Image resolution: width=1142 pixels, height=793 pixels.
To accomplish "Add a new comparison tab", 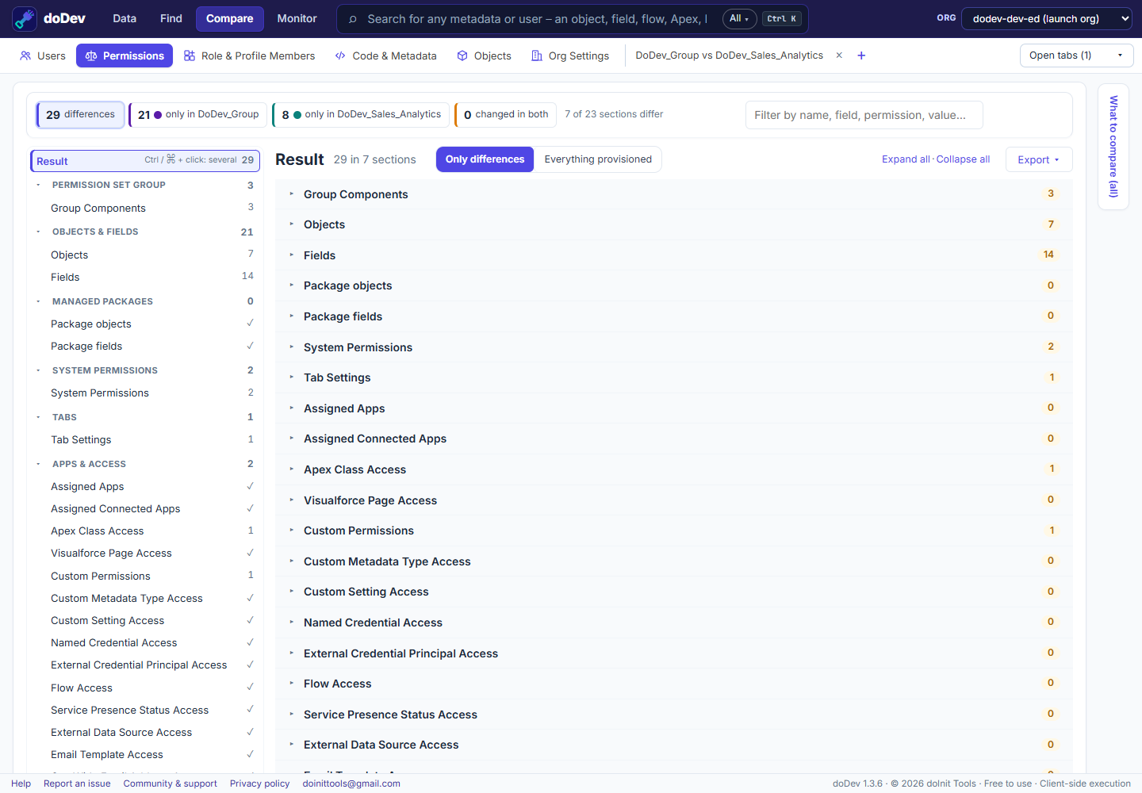I will click(x=861, y=56).
